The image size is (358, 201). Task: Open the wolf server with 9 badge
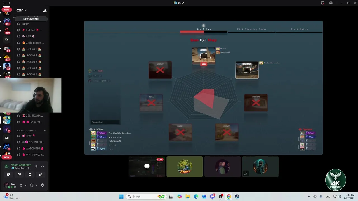[x=7, y=147]
